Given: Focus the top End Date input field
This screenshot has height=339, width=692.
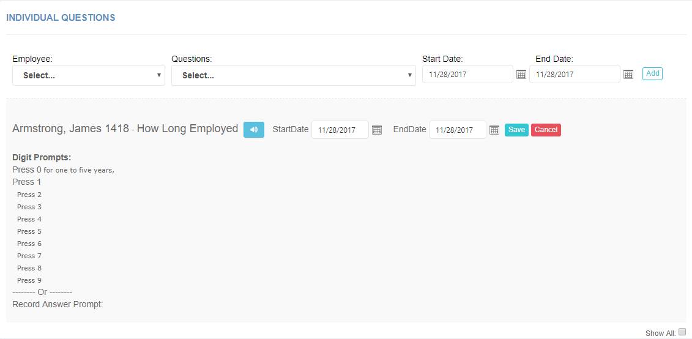Looking at the screenshot, I should coord(575,74).
